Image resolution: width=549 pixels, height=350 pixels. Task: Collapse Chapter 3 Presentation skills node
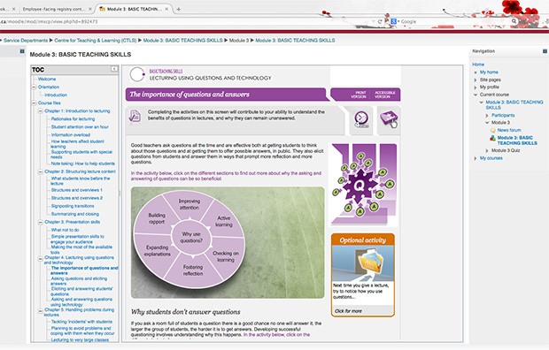pos(41,222)
